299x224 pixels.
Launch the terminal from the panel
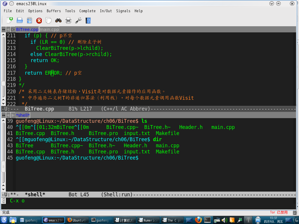(208, 220)
